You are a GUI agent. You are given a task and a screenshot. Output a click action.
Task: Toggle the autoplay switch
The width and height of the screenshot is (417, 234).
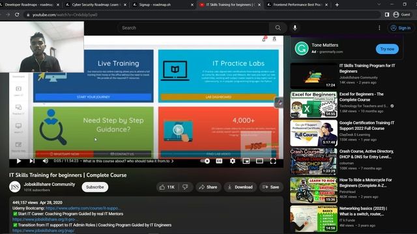pos(205,161)
